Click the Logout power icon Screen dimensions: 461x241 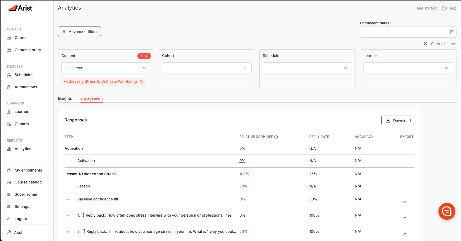coord(9,219)
